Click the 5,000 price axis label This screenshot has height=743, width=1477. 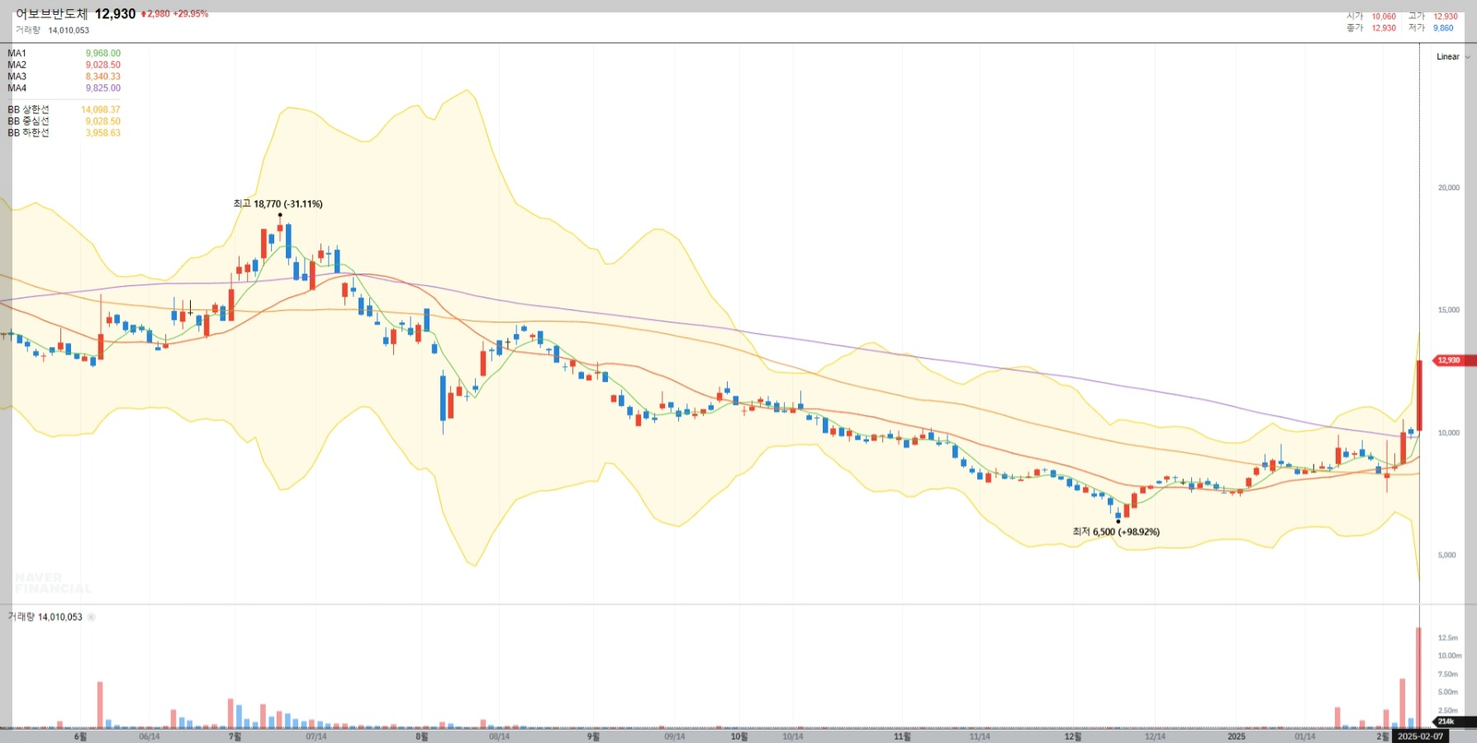pos(1447,555)
